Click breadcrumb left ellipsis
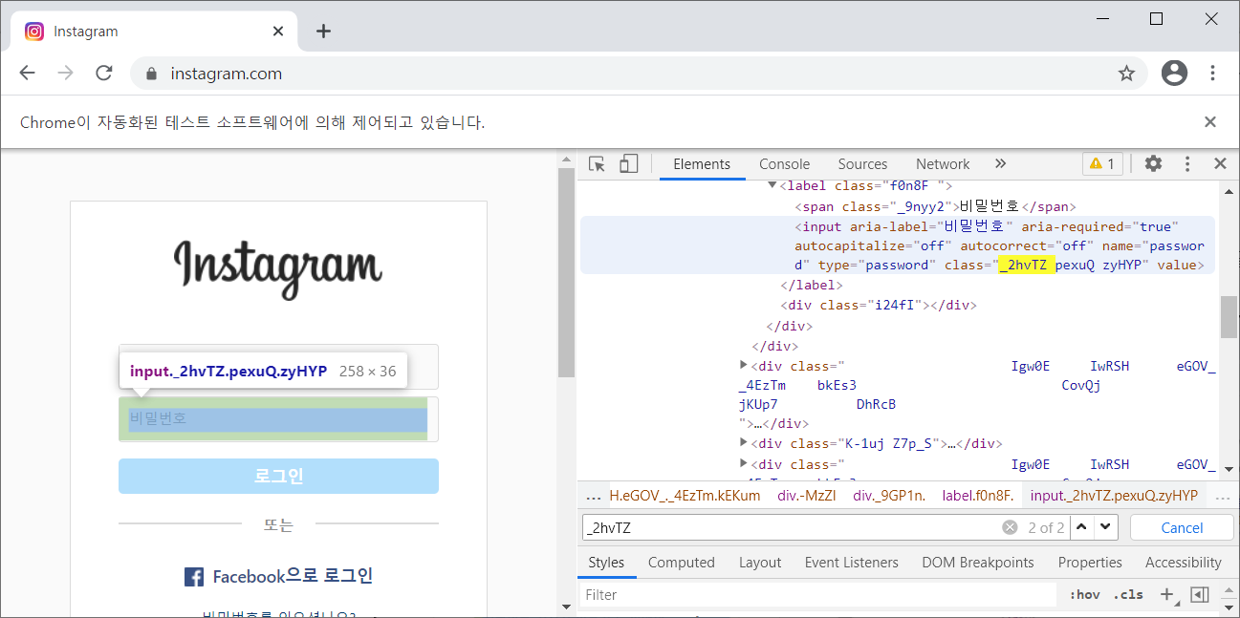1240x618 pixels. tap(593, 496)
